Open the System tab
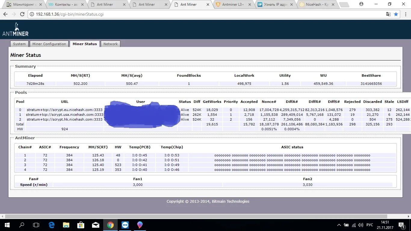Viewport: 411px width, 231px height. pyautogui.click(x=19, y=44)
